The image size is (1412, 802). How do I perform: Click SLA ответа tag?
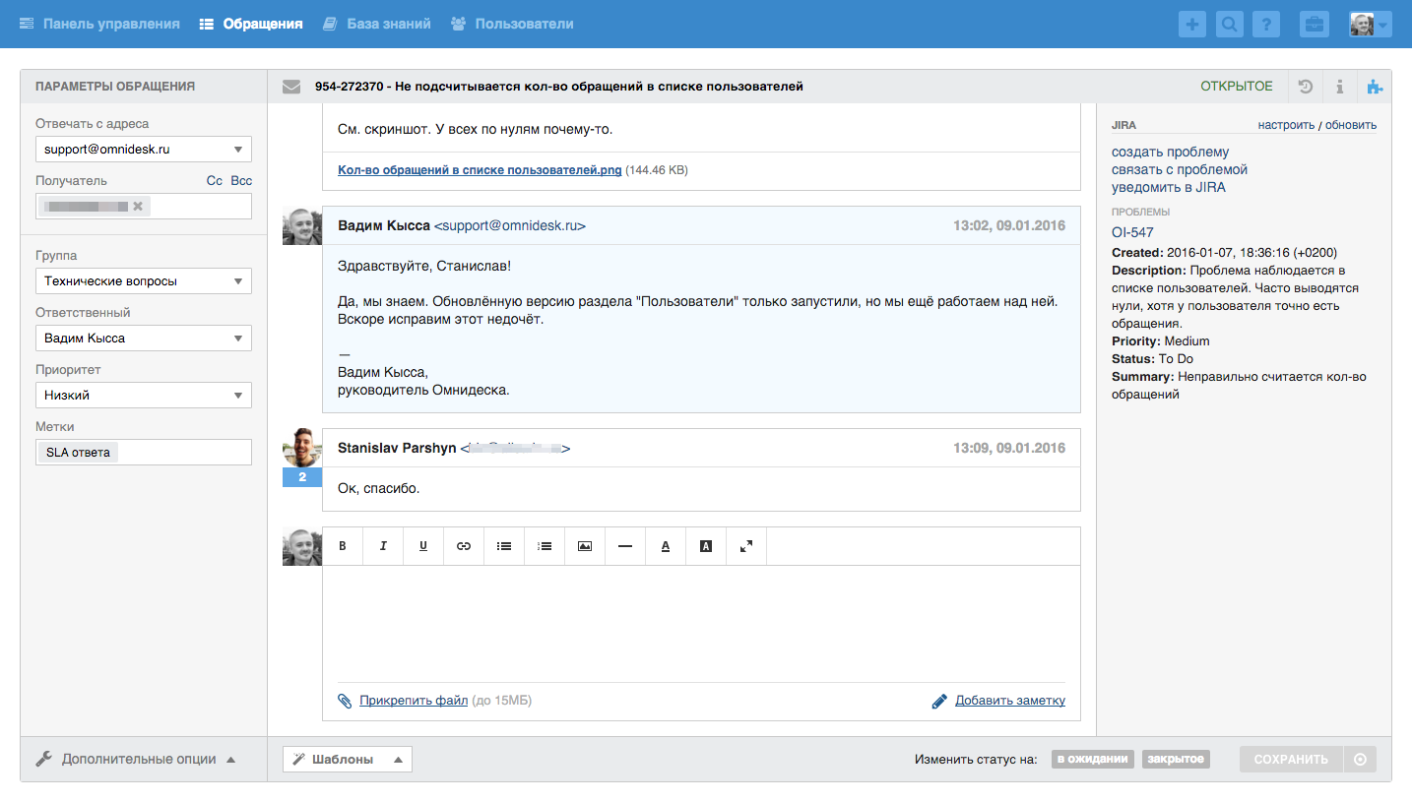(78, 453)
